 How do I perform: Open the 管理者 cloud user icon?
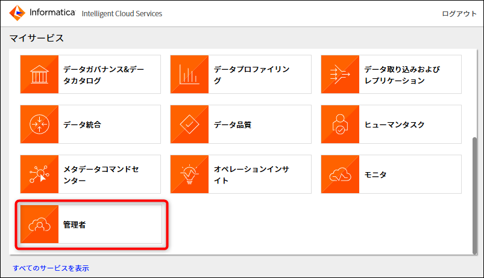[x=39, y=224]
